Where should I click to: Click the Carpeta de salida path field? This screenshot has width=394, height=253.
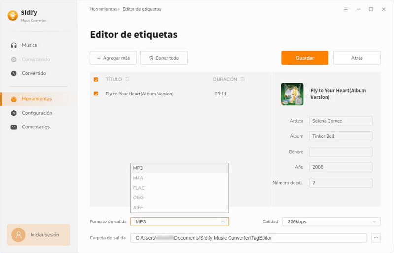(x=249, y=238)
